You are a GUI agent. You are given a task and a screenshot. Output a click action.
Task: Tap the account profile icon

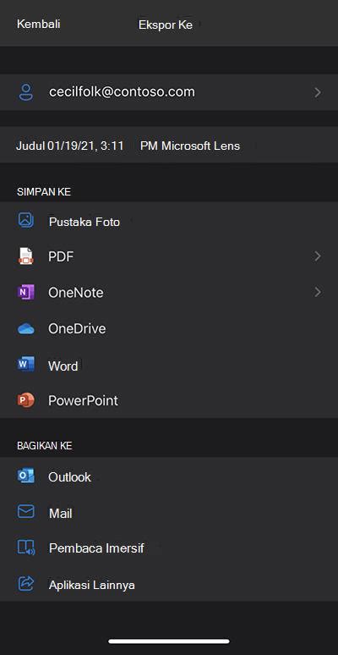[26, 92]
